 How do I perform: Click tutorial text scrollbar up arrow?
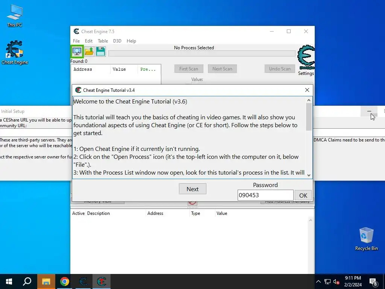point(309,100)
